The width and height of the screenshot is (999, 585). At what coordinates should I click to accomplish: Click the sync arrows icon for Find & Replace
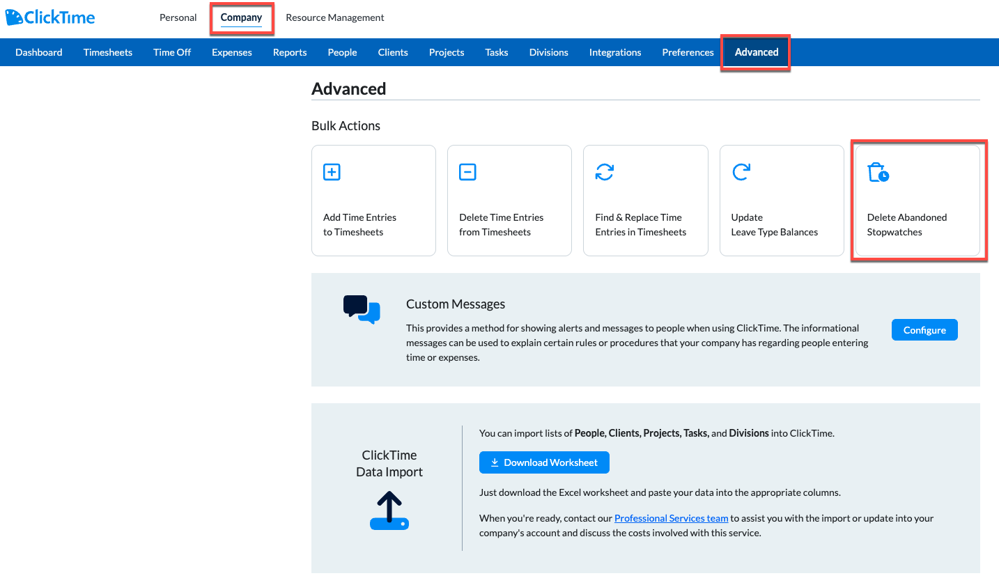(x=604, y=172)
